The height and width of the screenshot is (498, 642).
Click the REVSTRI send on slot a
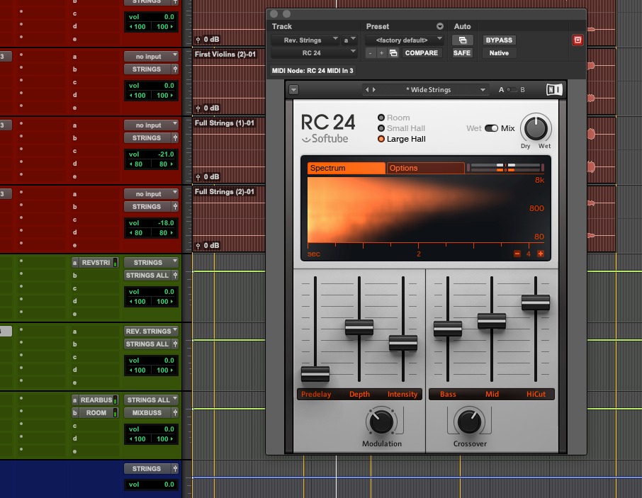[x=95, y=263]
